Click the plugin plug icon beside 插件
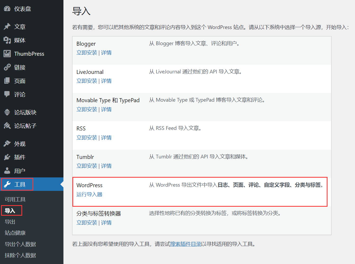355x264 pixels. [7, 157]
